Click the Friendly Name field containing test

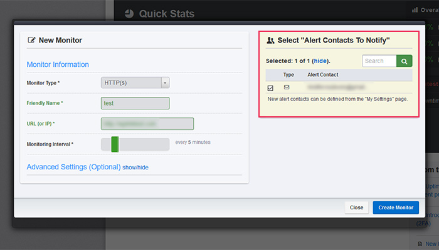pos(135,103)
